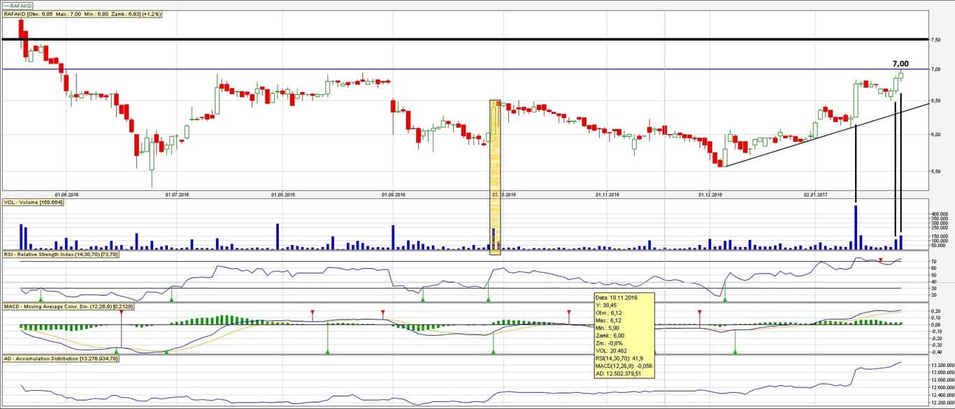The width and height of the screenshot is (955, 409).
Task: Click the thick black horizontal resistance line
Action: [419, 40]
